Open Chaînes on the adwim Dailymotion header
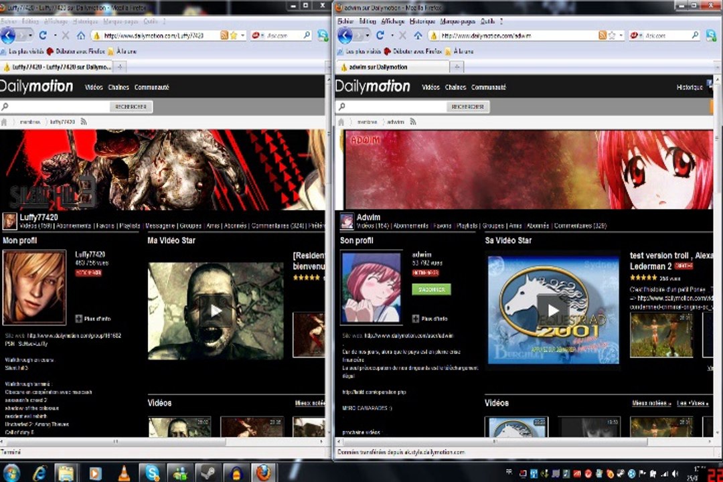723x482 pixels. pyautogui.click(x=456, y=87)
